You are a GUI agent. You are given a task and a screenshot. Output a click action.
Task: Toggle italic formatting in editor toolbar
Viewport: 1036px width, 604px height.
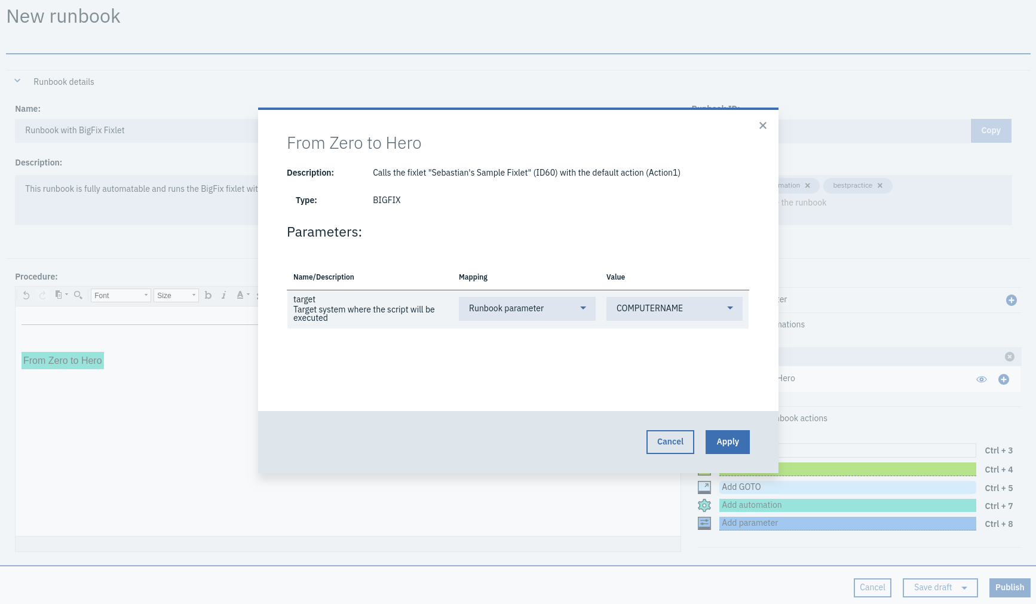point(223,295)
